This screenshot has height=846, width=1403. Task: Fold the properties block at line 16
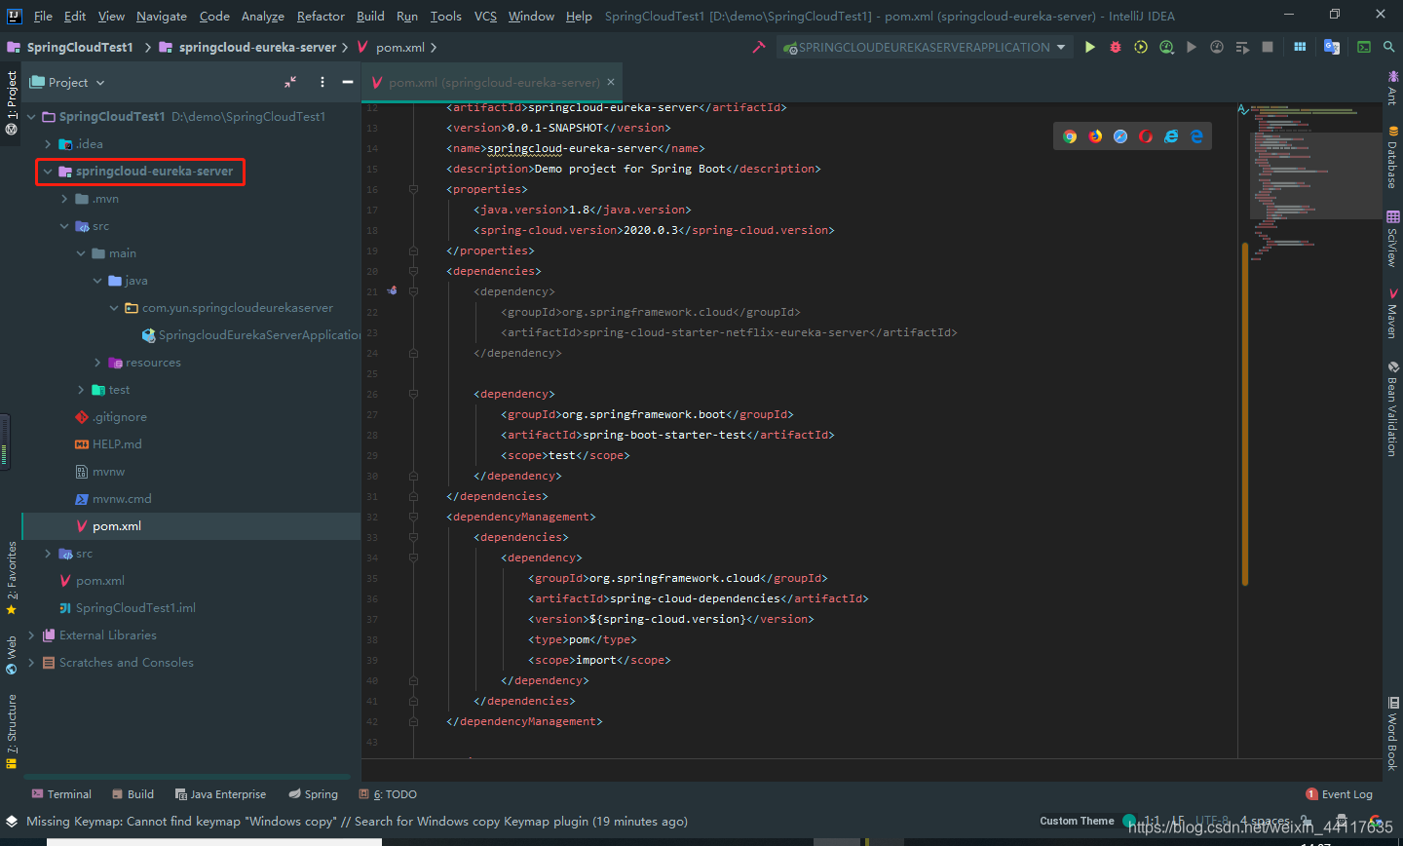pyautogui.click(x=413, y=189)
